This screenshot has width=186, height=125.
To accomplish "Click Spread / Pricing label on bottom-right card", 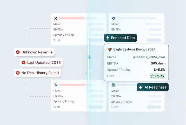I will click(x=122, y=102).
